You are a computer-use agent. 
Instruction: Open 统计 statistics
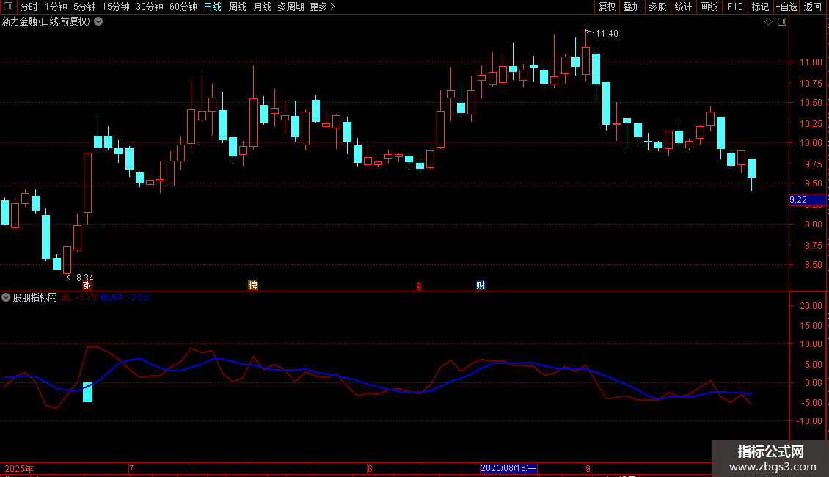point(683,7)
